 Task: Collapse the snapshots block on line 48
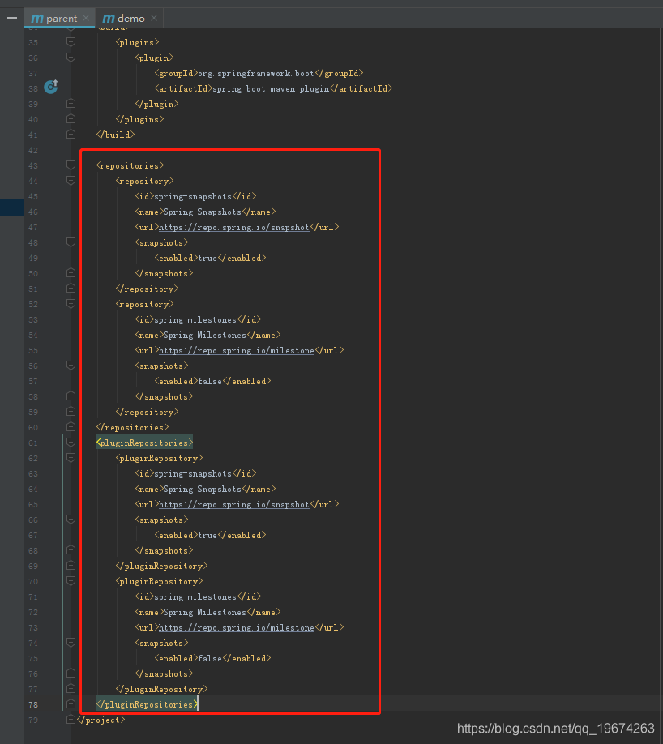[71, 242]
